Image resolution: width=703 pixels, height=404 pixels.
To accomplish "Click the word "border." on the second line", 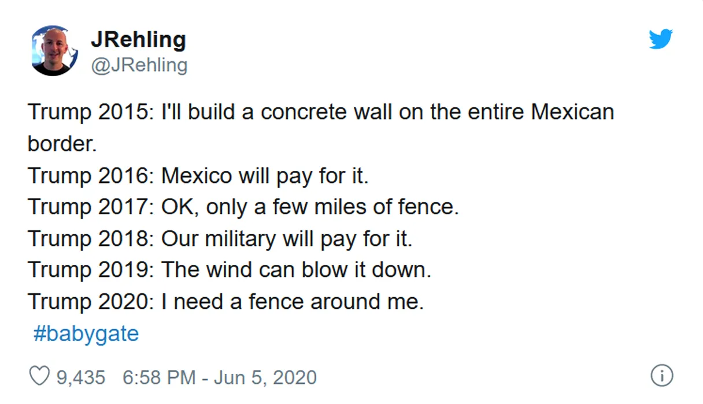I will 62,143.
